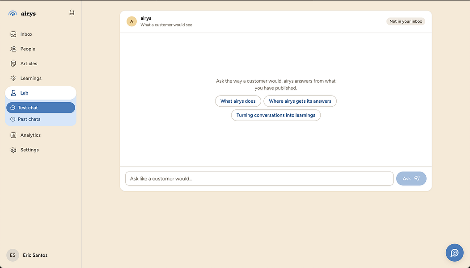The image size is (470, 268).
Task: Click "What a customer would see" subtitle
Action: click(x=166, y=25)
